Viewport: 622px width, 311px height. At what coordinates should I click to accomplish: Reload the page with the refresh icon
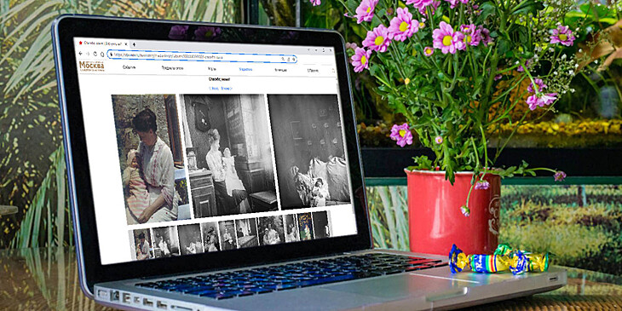95,54
